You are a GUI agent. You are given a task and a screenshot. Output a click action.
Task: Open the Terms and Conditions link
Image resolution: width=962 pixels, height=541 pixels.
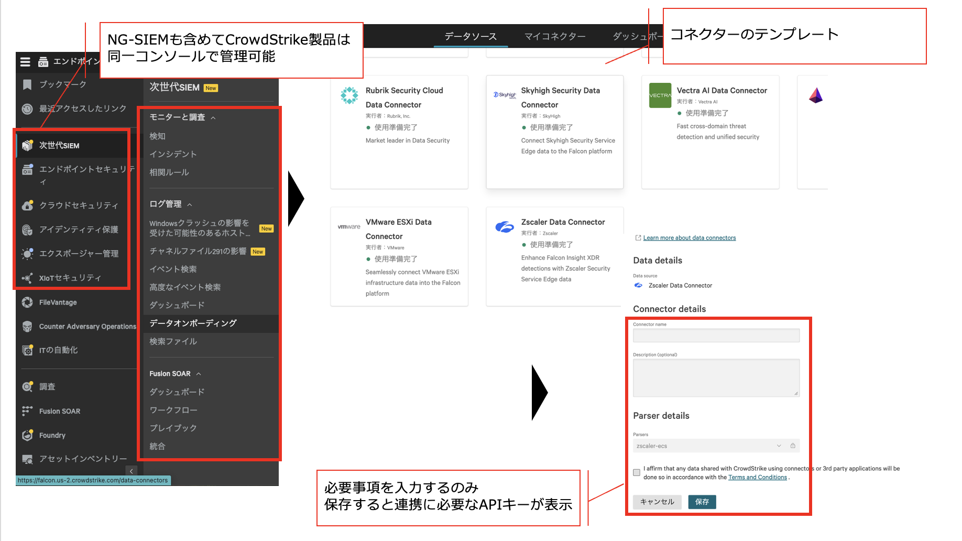pyautogui.click(x=758, y=477)
